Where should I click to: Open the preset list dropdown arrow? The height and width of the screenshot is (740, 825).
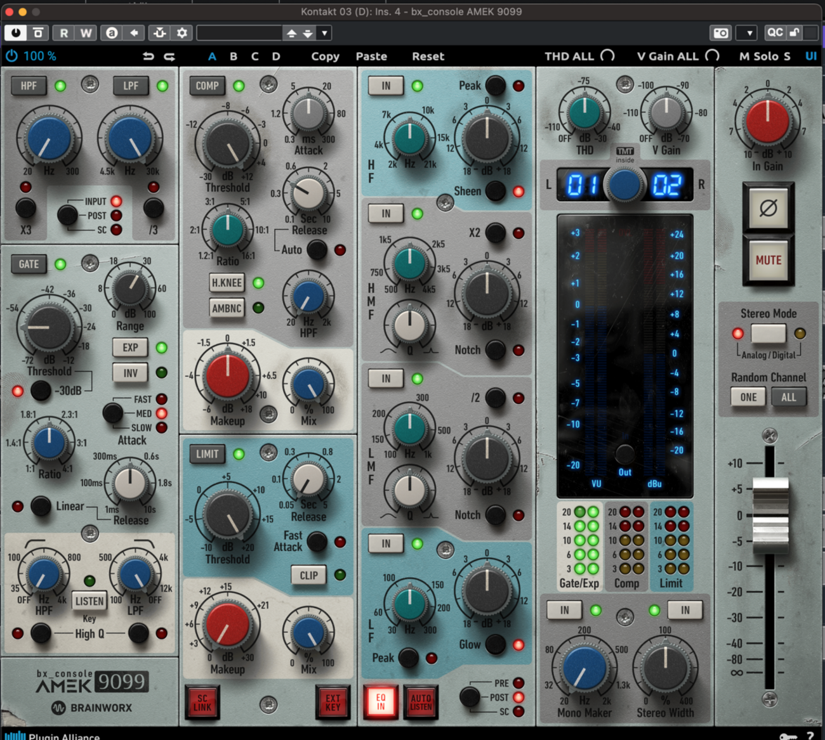pyautogui.click(x=324, y=33)
